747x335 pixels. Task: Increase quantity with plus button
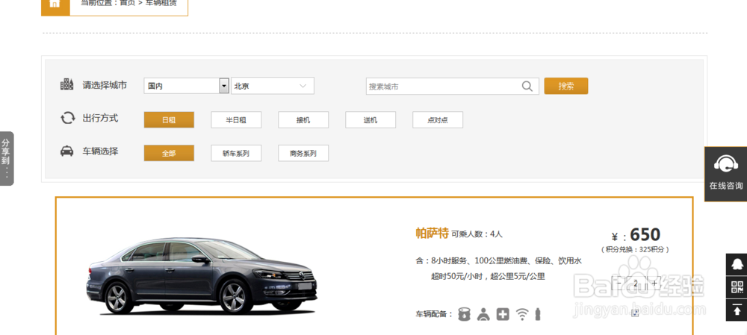[x=654, y=283]
